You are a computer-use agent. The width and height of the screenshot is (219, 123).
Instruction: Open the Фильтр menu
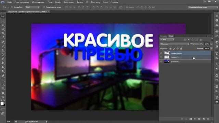(80, 2)
